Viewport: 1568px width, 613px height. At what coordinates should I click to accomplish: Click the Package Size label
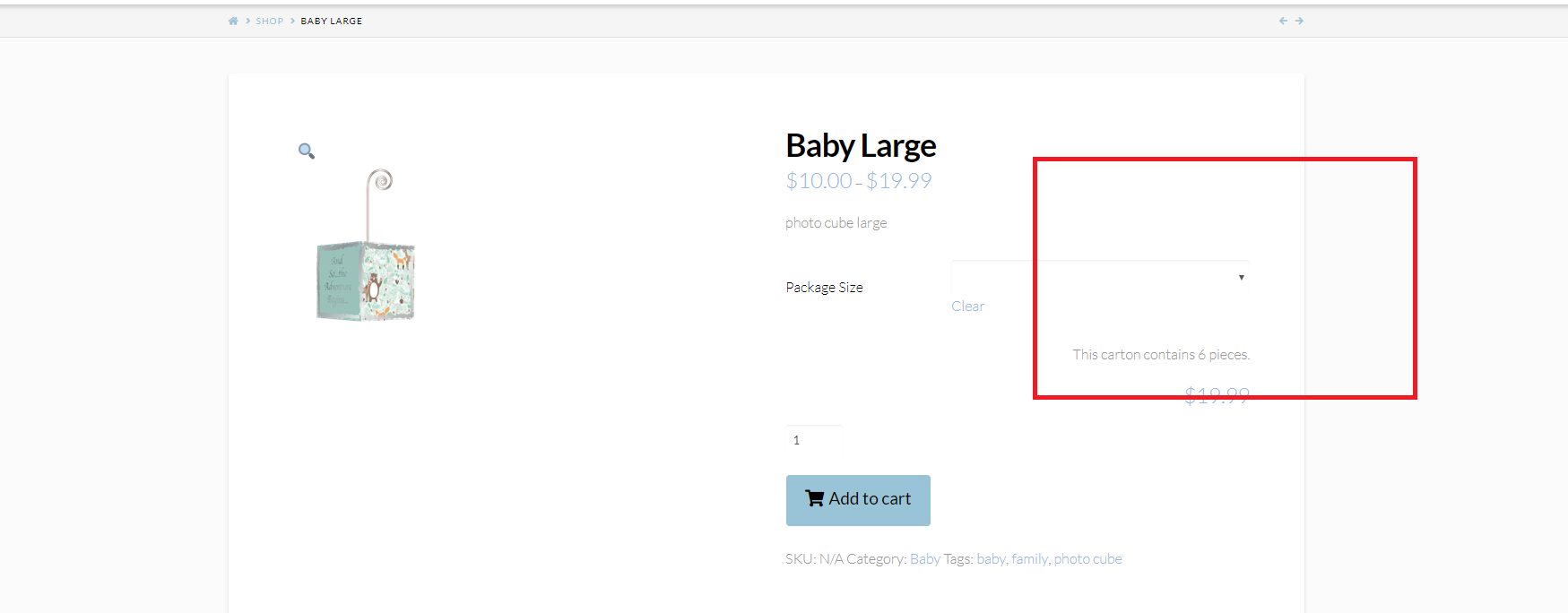824,288
